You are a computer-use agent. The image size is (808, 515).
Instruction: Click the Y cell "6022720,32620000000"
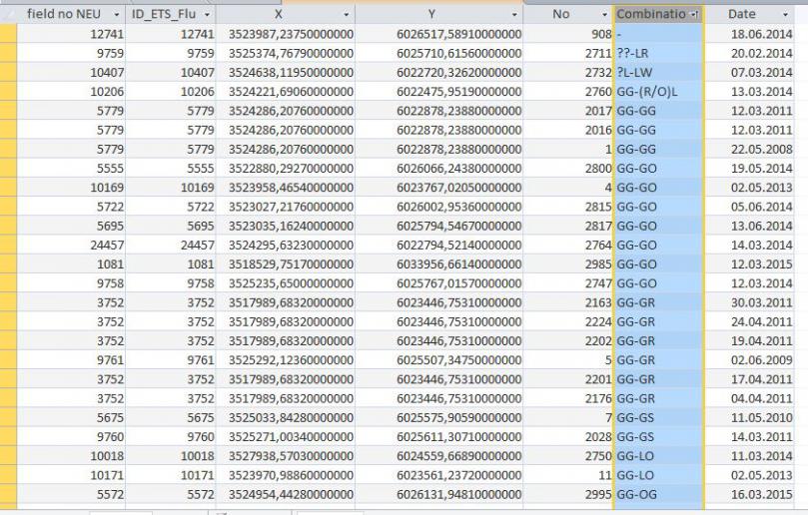point(439,73)
